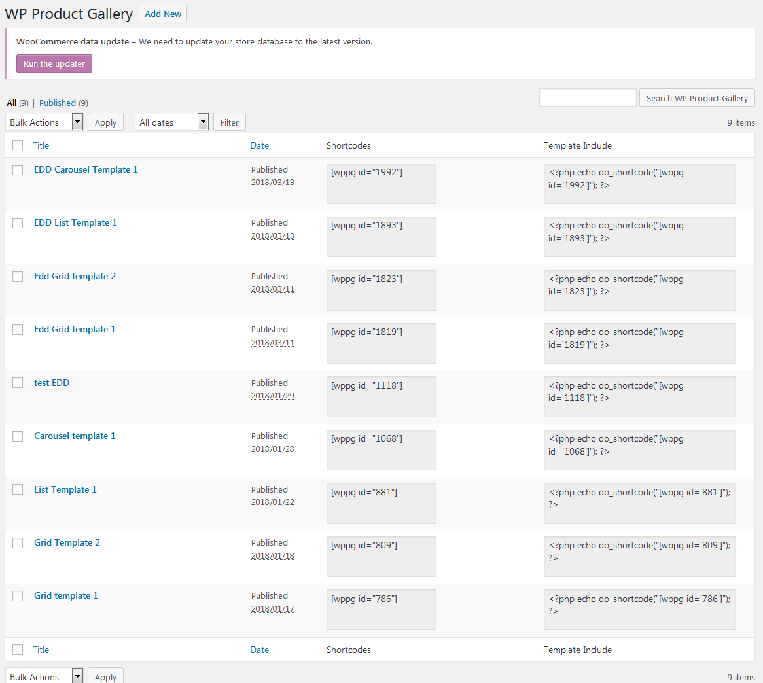
Task: Check the EDD List Template 1 row
Action: 18,223
